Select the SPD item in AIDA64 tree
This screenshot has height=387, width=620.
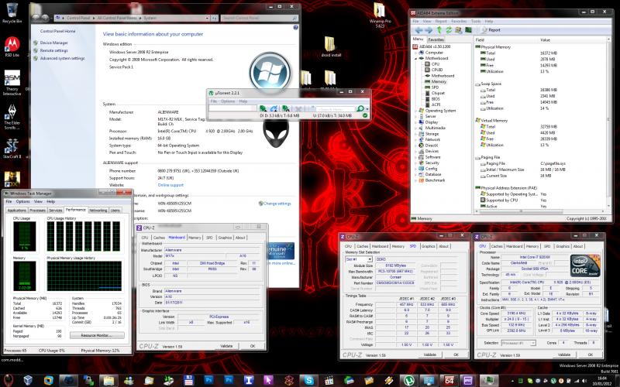[x=435, y=87]
